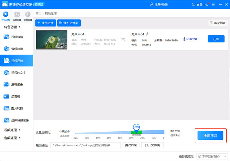230x161 pixels.
Task: Click the 极速版 badge in title bar
Action: tap(39, 5)
